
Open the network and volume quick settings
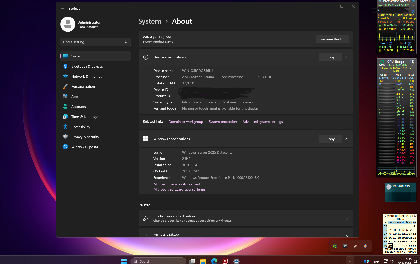388,261
